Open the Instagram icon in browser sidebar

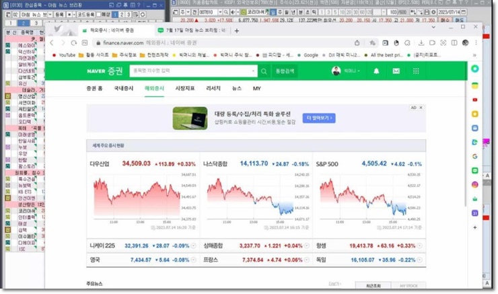[x=475, y=184]
